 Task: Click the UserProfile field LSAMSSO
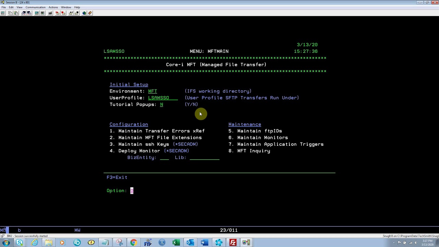click(x=163, y=98)
